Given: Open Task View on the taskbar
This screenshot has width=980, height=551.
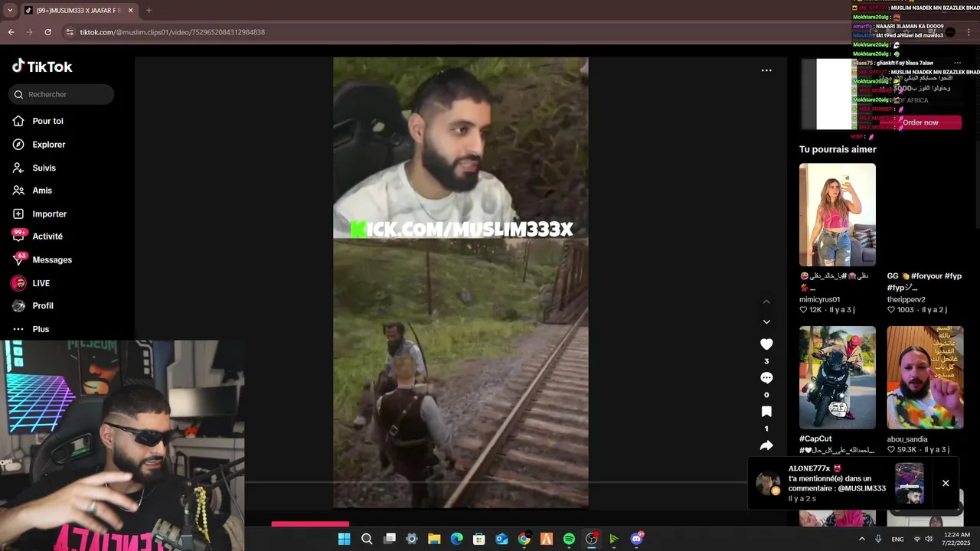Looking at the screenshot, I should [x=389, y=539].
